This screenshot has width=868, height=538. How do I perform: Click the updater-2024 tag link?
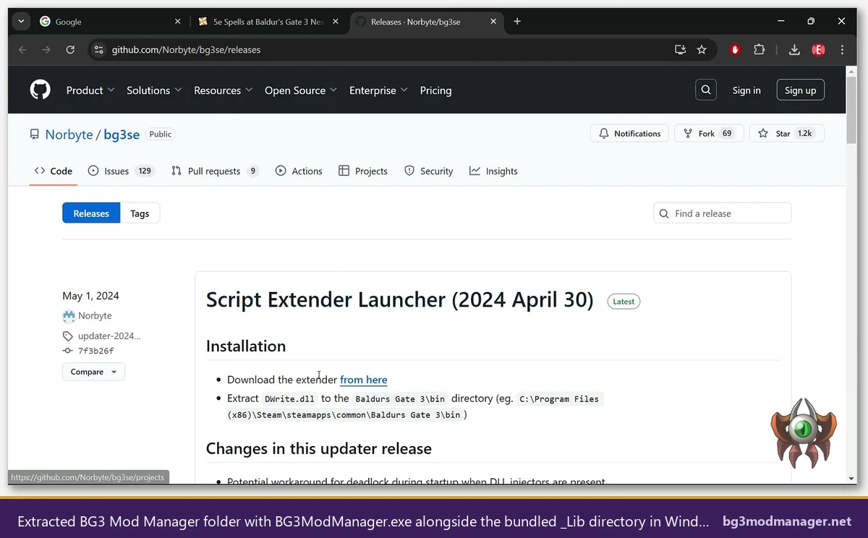click(109, 336)
